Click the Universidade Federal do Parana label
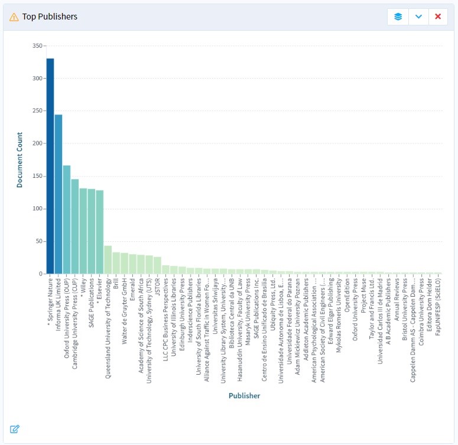Screen dimensions: 458x445 pyautogui.click(x=289, y=321)
